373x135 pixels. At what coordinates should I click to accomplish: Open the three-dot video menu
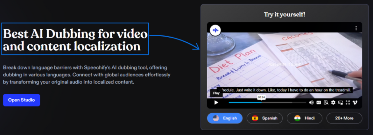point(356,28)
